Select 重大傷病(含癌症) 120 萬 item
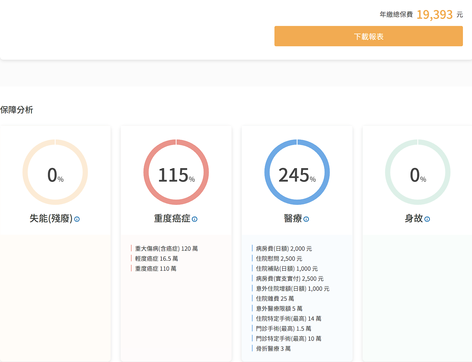This screenshot has height=362, width=472. (x=166, y=249)
